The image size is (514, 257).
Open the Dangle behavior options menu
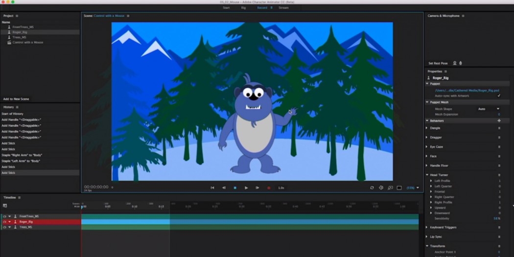[x=499, y=128]
